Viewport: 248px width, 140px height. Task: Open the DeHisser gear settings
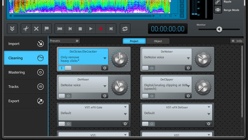[105, 96]
